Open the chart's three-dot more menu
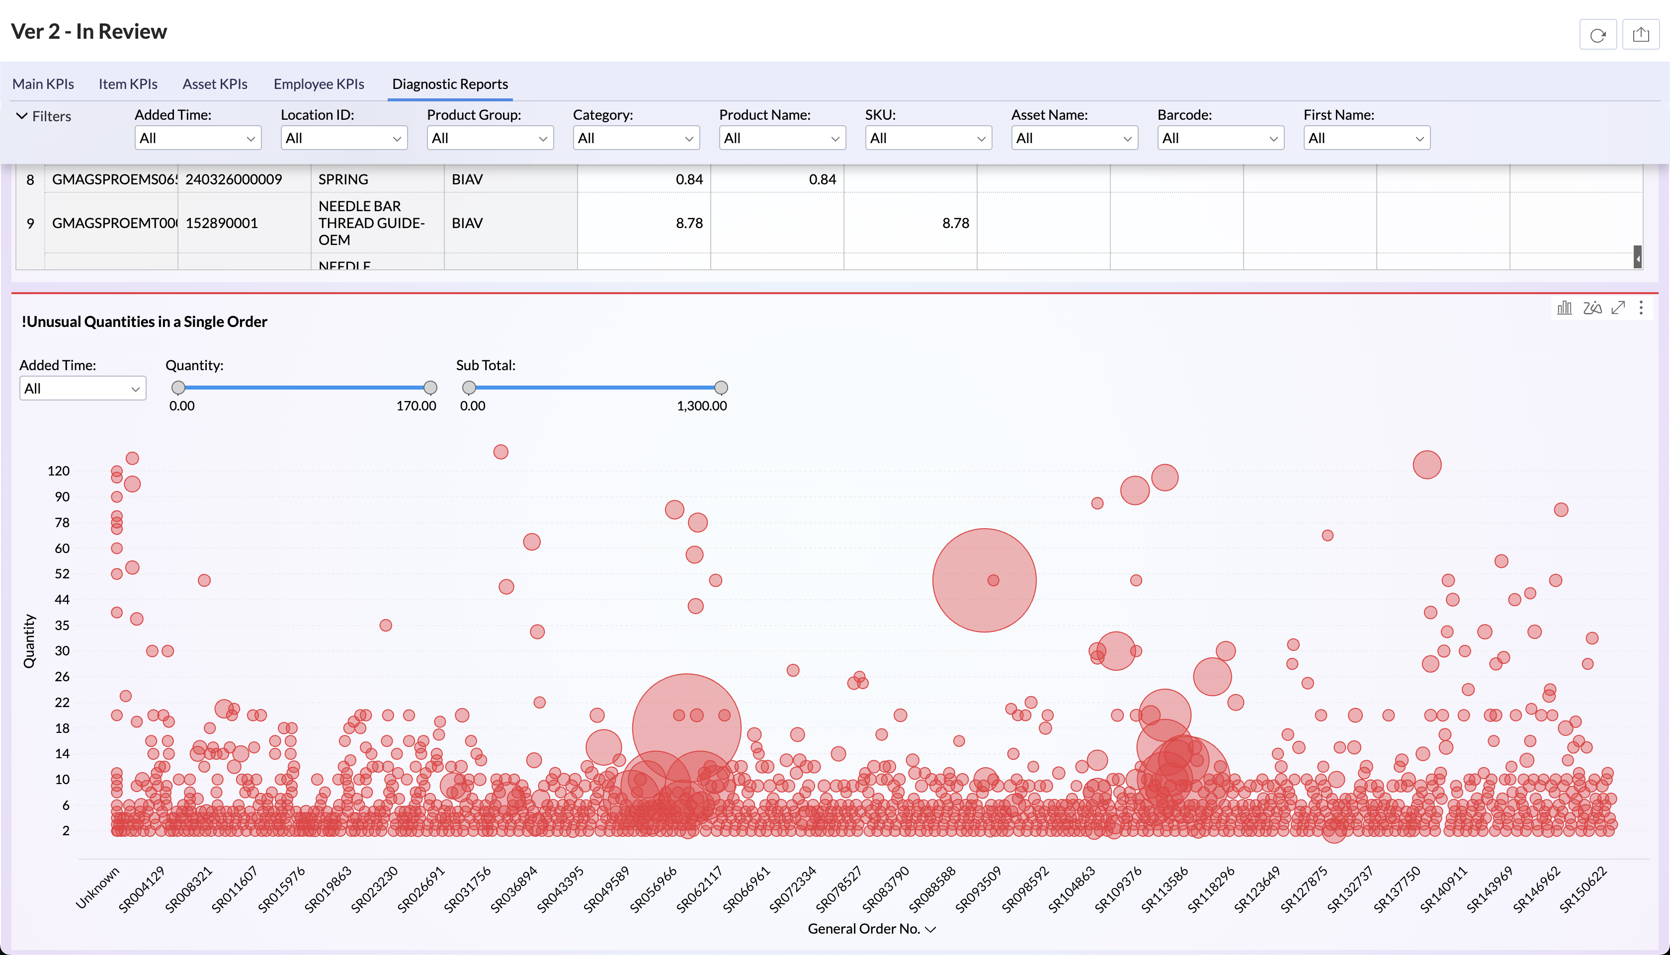1670x955 pixels. (x=1641, y=308)
